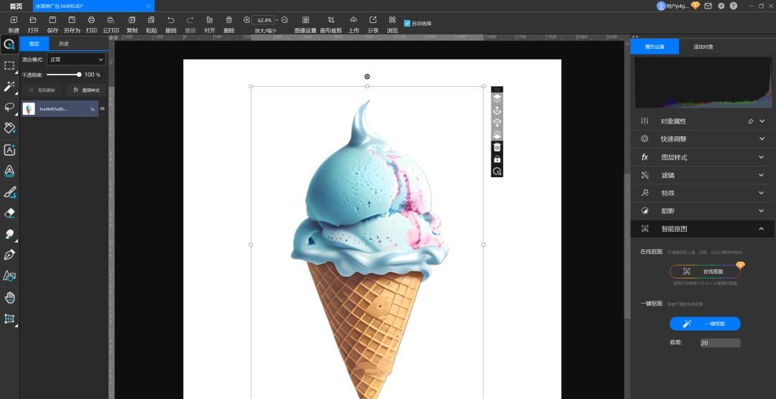Hide the ice cream layer with eye icon

click(x=103, y=109)
